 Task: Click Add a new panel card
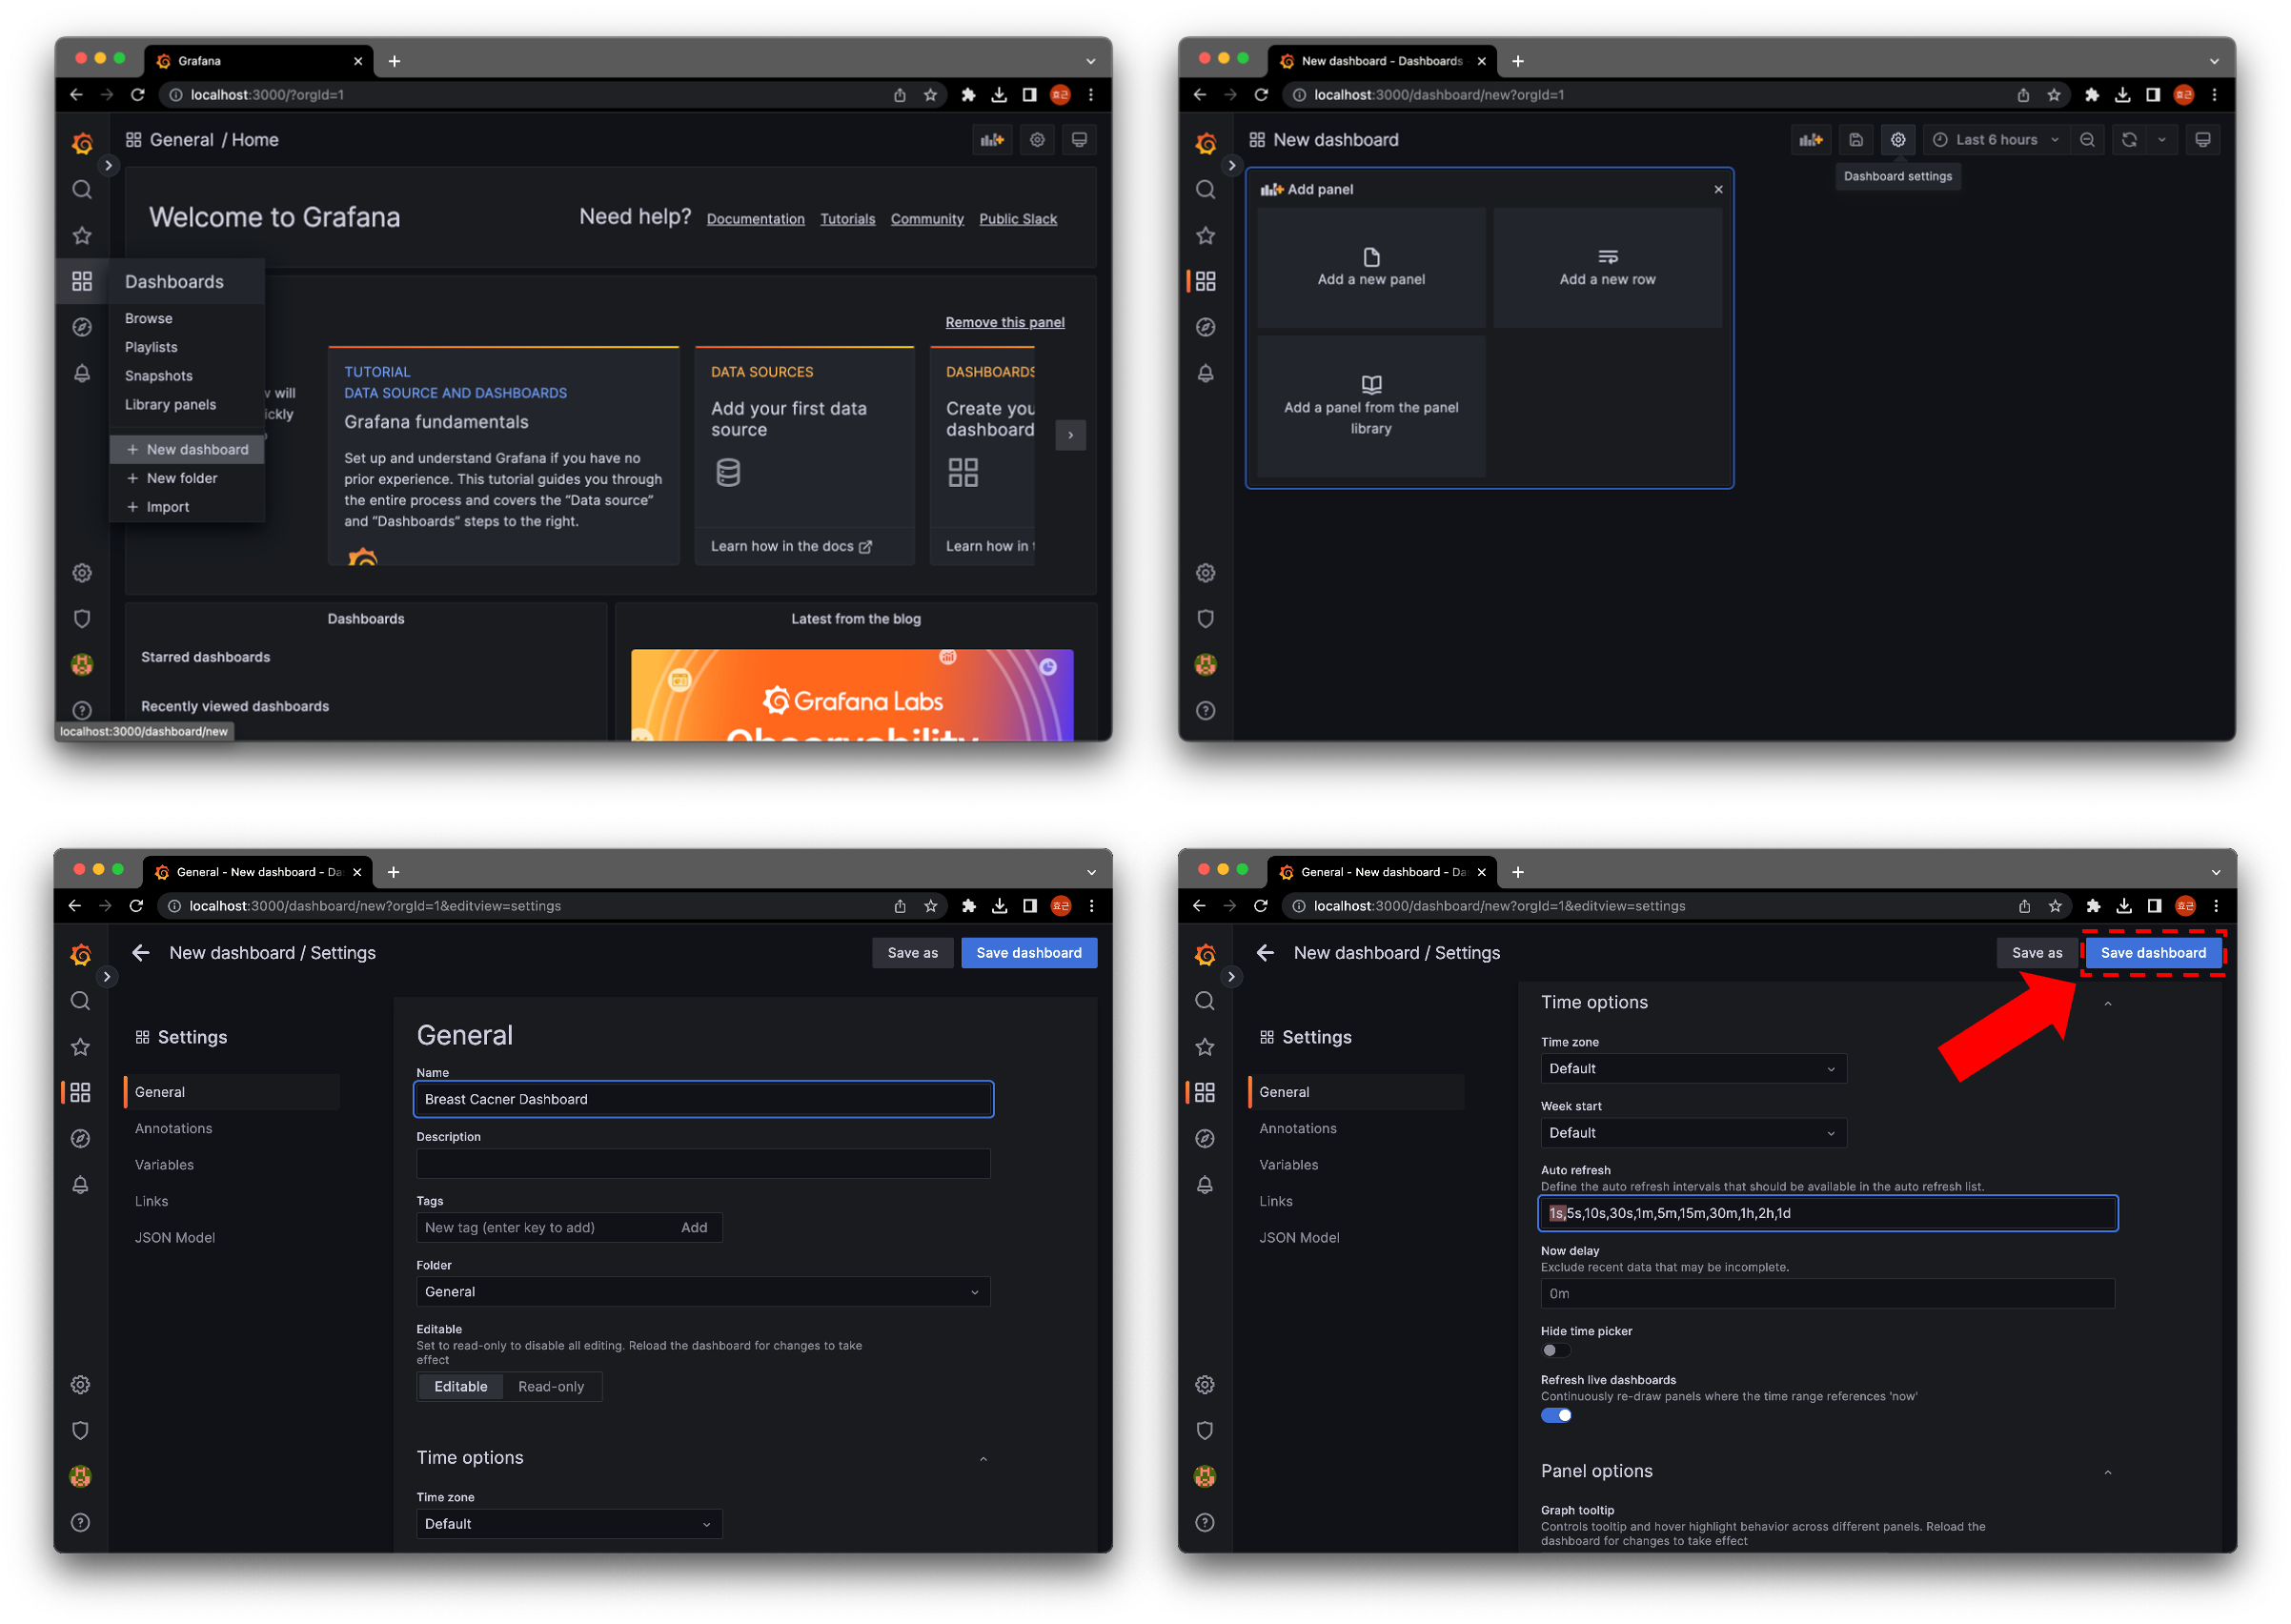1370,267
